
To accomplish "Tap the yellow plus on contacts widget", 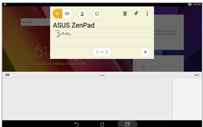I will click(x=144, y=67).
